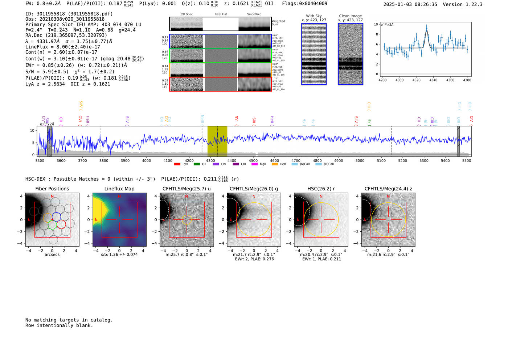Screen dimensions: 508x345
Task: Click the LyA z = 2.5634 redshift line
Action: [x=45, y=84]
